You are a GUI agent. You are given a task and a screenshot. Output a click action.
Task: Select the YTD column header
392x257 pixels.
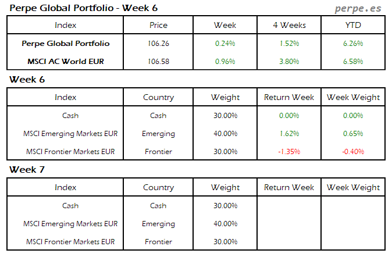pos(353,25)
